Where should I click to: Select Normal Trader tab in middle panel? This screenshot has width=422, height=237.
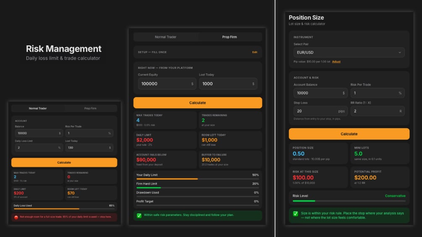pyautogui.click(x=165, y=37)
